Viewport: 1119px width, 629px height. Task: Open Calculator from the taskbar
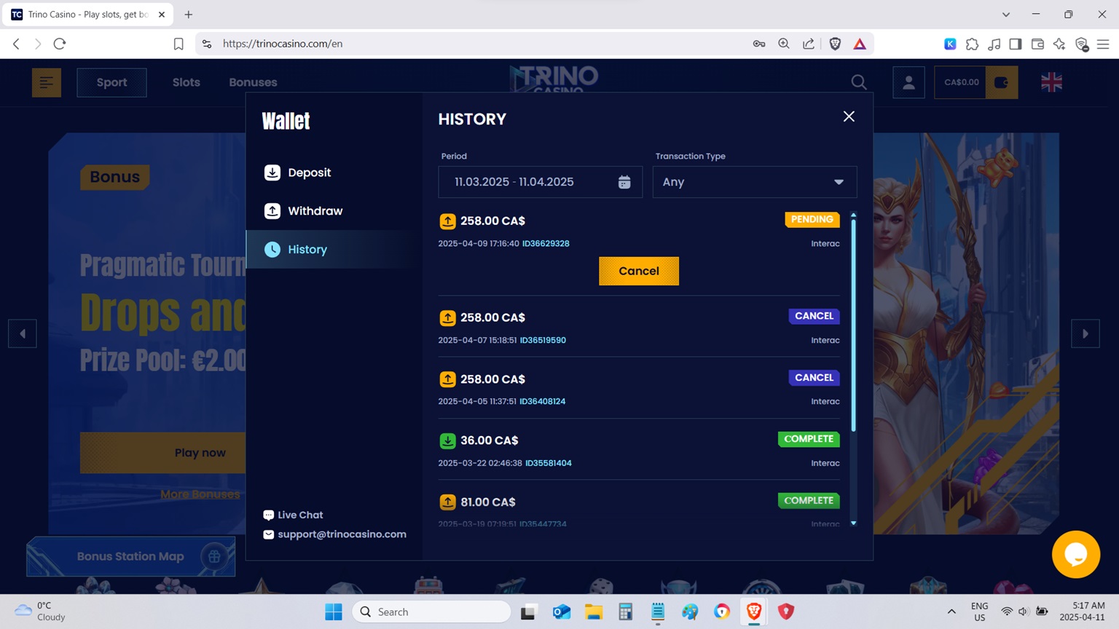(626, 612)
